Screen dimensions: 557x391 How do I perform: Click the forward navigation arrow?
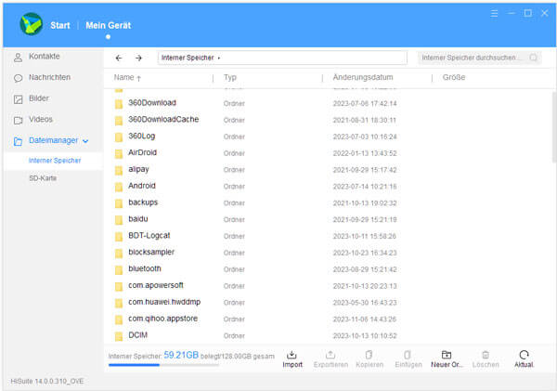(x=138, y=58)
